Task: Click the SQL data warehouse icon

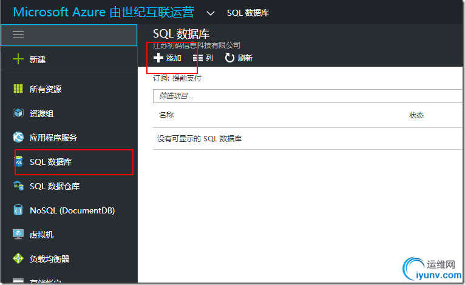Action: pos(18,186)
